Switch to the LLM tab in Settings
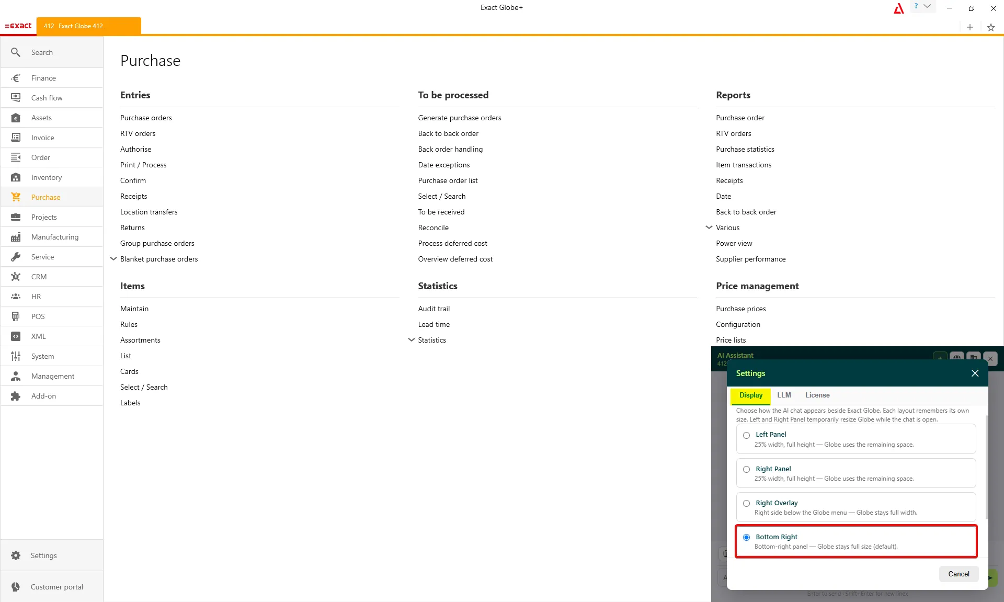Viewport: 1004px width, 602px height. [784, 395]
